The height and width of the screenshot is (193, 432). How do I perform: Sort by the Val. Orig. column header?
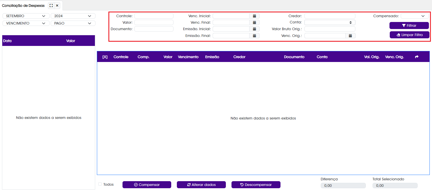tap(372, 57)
